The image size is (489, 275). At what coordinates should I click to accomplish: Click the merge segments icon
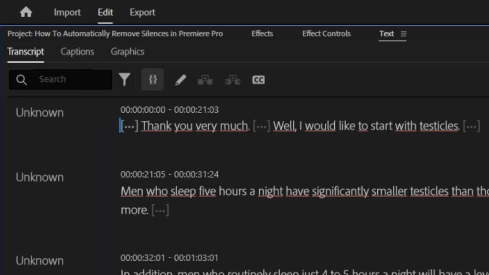pos(205,80)
